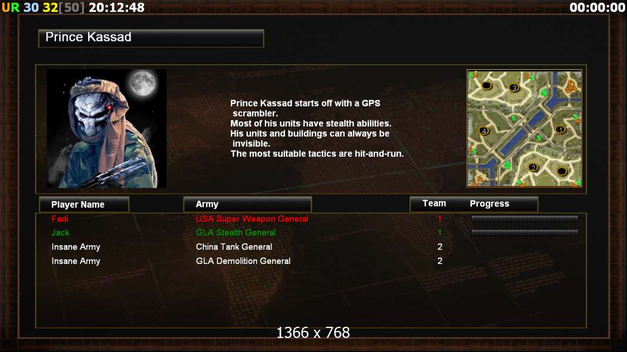Click empty black marker at minimap bottom-right
This screenshot has width=627, height=352.
(x=561, y=172)
